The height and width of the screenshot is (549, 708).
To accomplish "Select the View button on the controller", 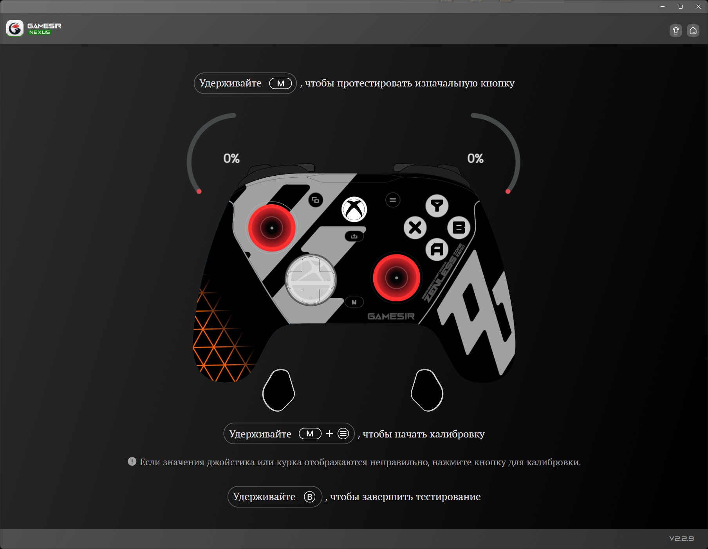I will [x=316, y=200].
